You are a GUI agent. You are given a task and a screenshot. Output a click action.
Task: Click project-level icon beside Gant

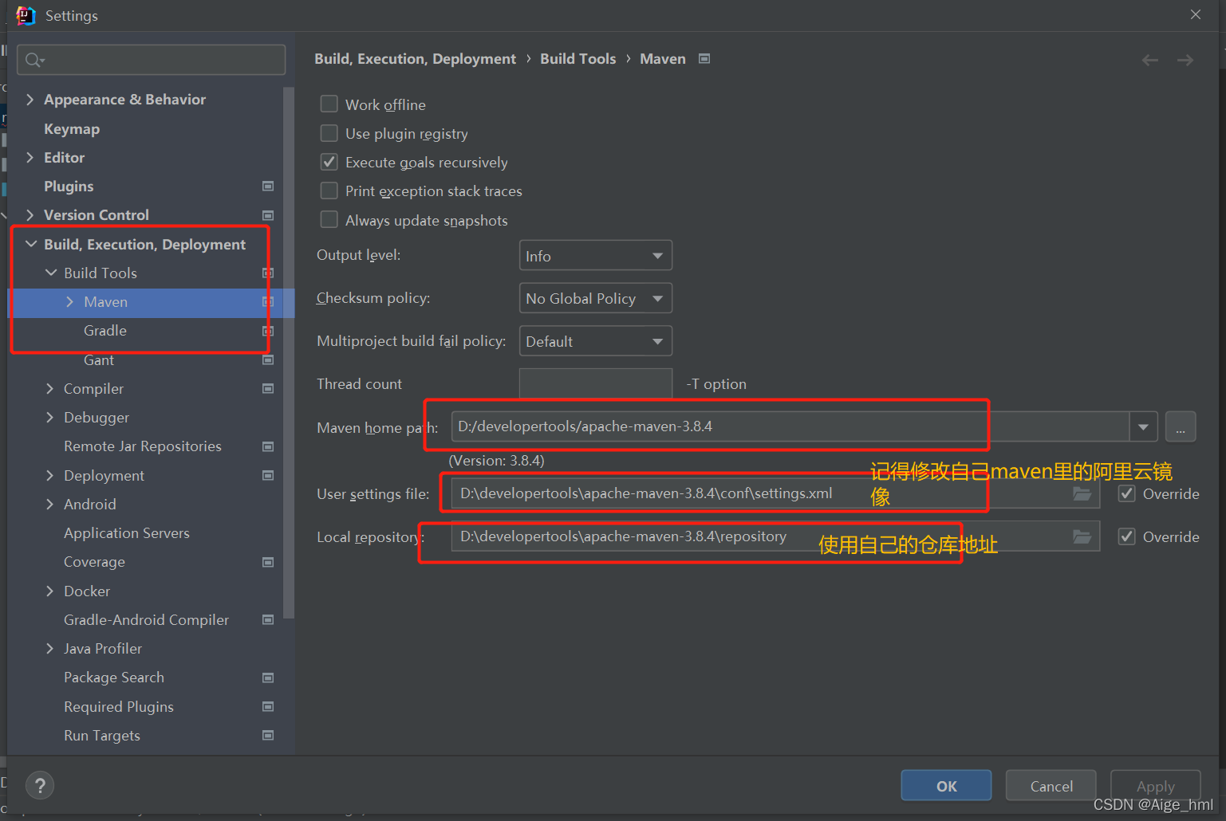point(268,360)
